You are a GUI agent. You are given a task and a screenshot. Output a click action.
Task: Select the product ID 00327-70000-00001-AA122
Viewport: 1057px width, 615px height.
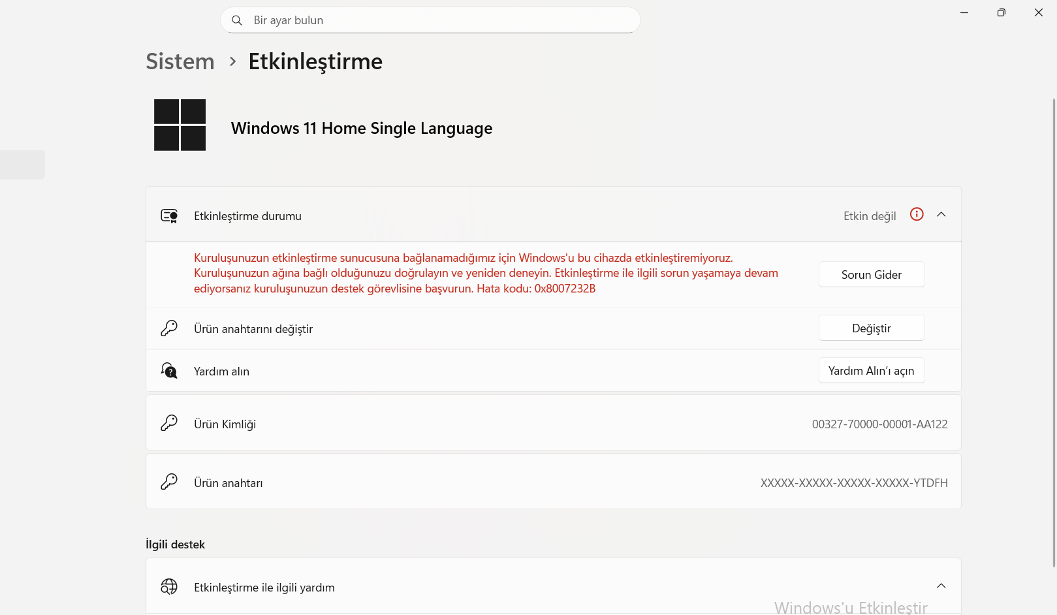pyautogui.click(x=880, y=424)
